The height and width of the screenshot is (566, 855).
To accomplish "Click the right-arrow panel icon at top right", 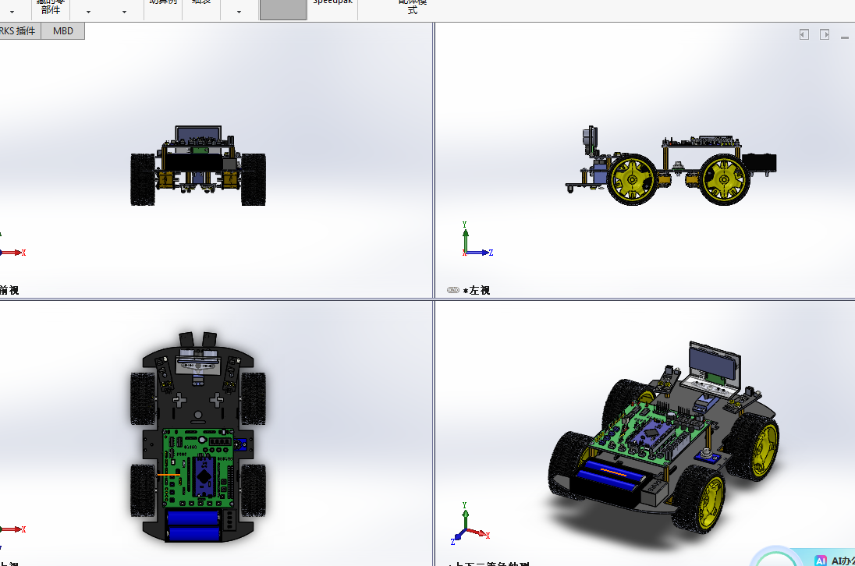I will pos(825,34).
